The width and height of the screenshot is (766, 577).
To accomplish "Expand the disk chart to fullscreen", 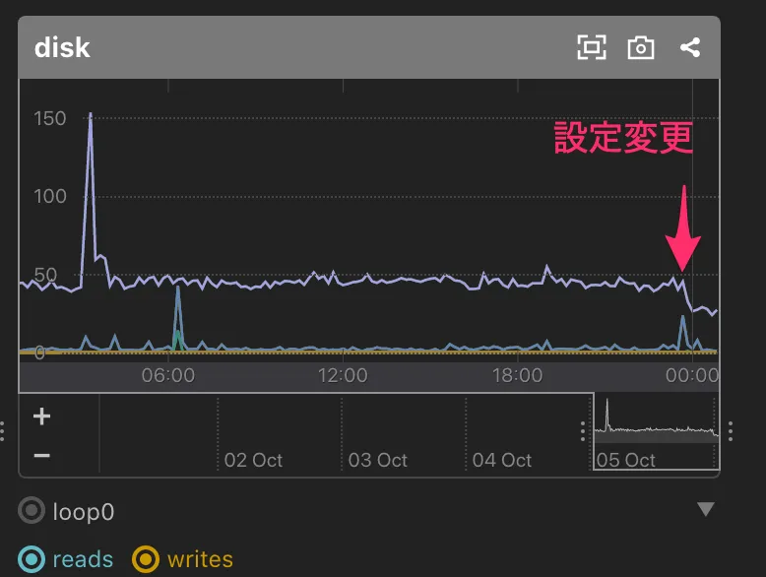I will coord(591,47).
